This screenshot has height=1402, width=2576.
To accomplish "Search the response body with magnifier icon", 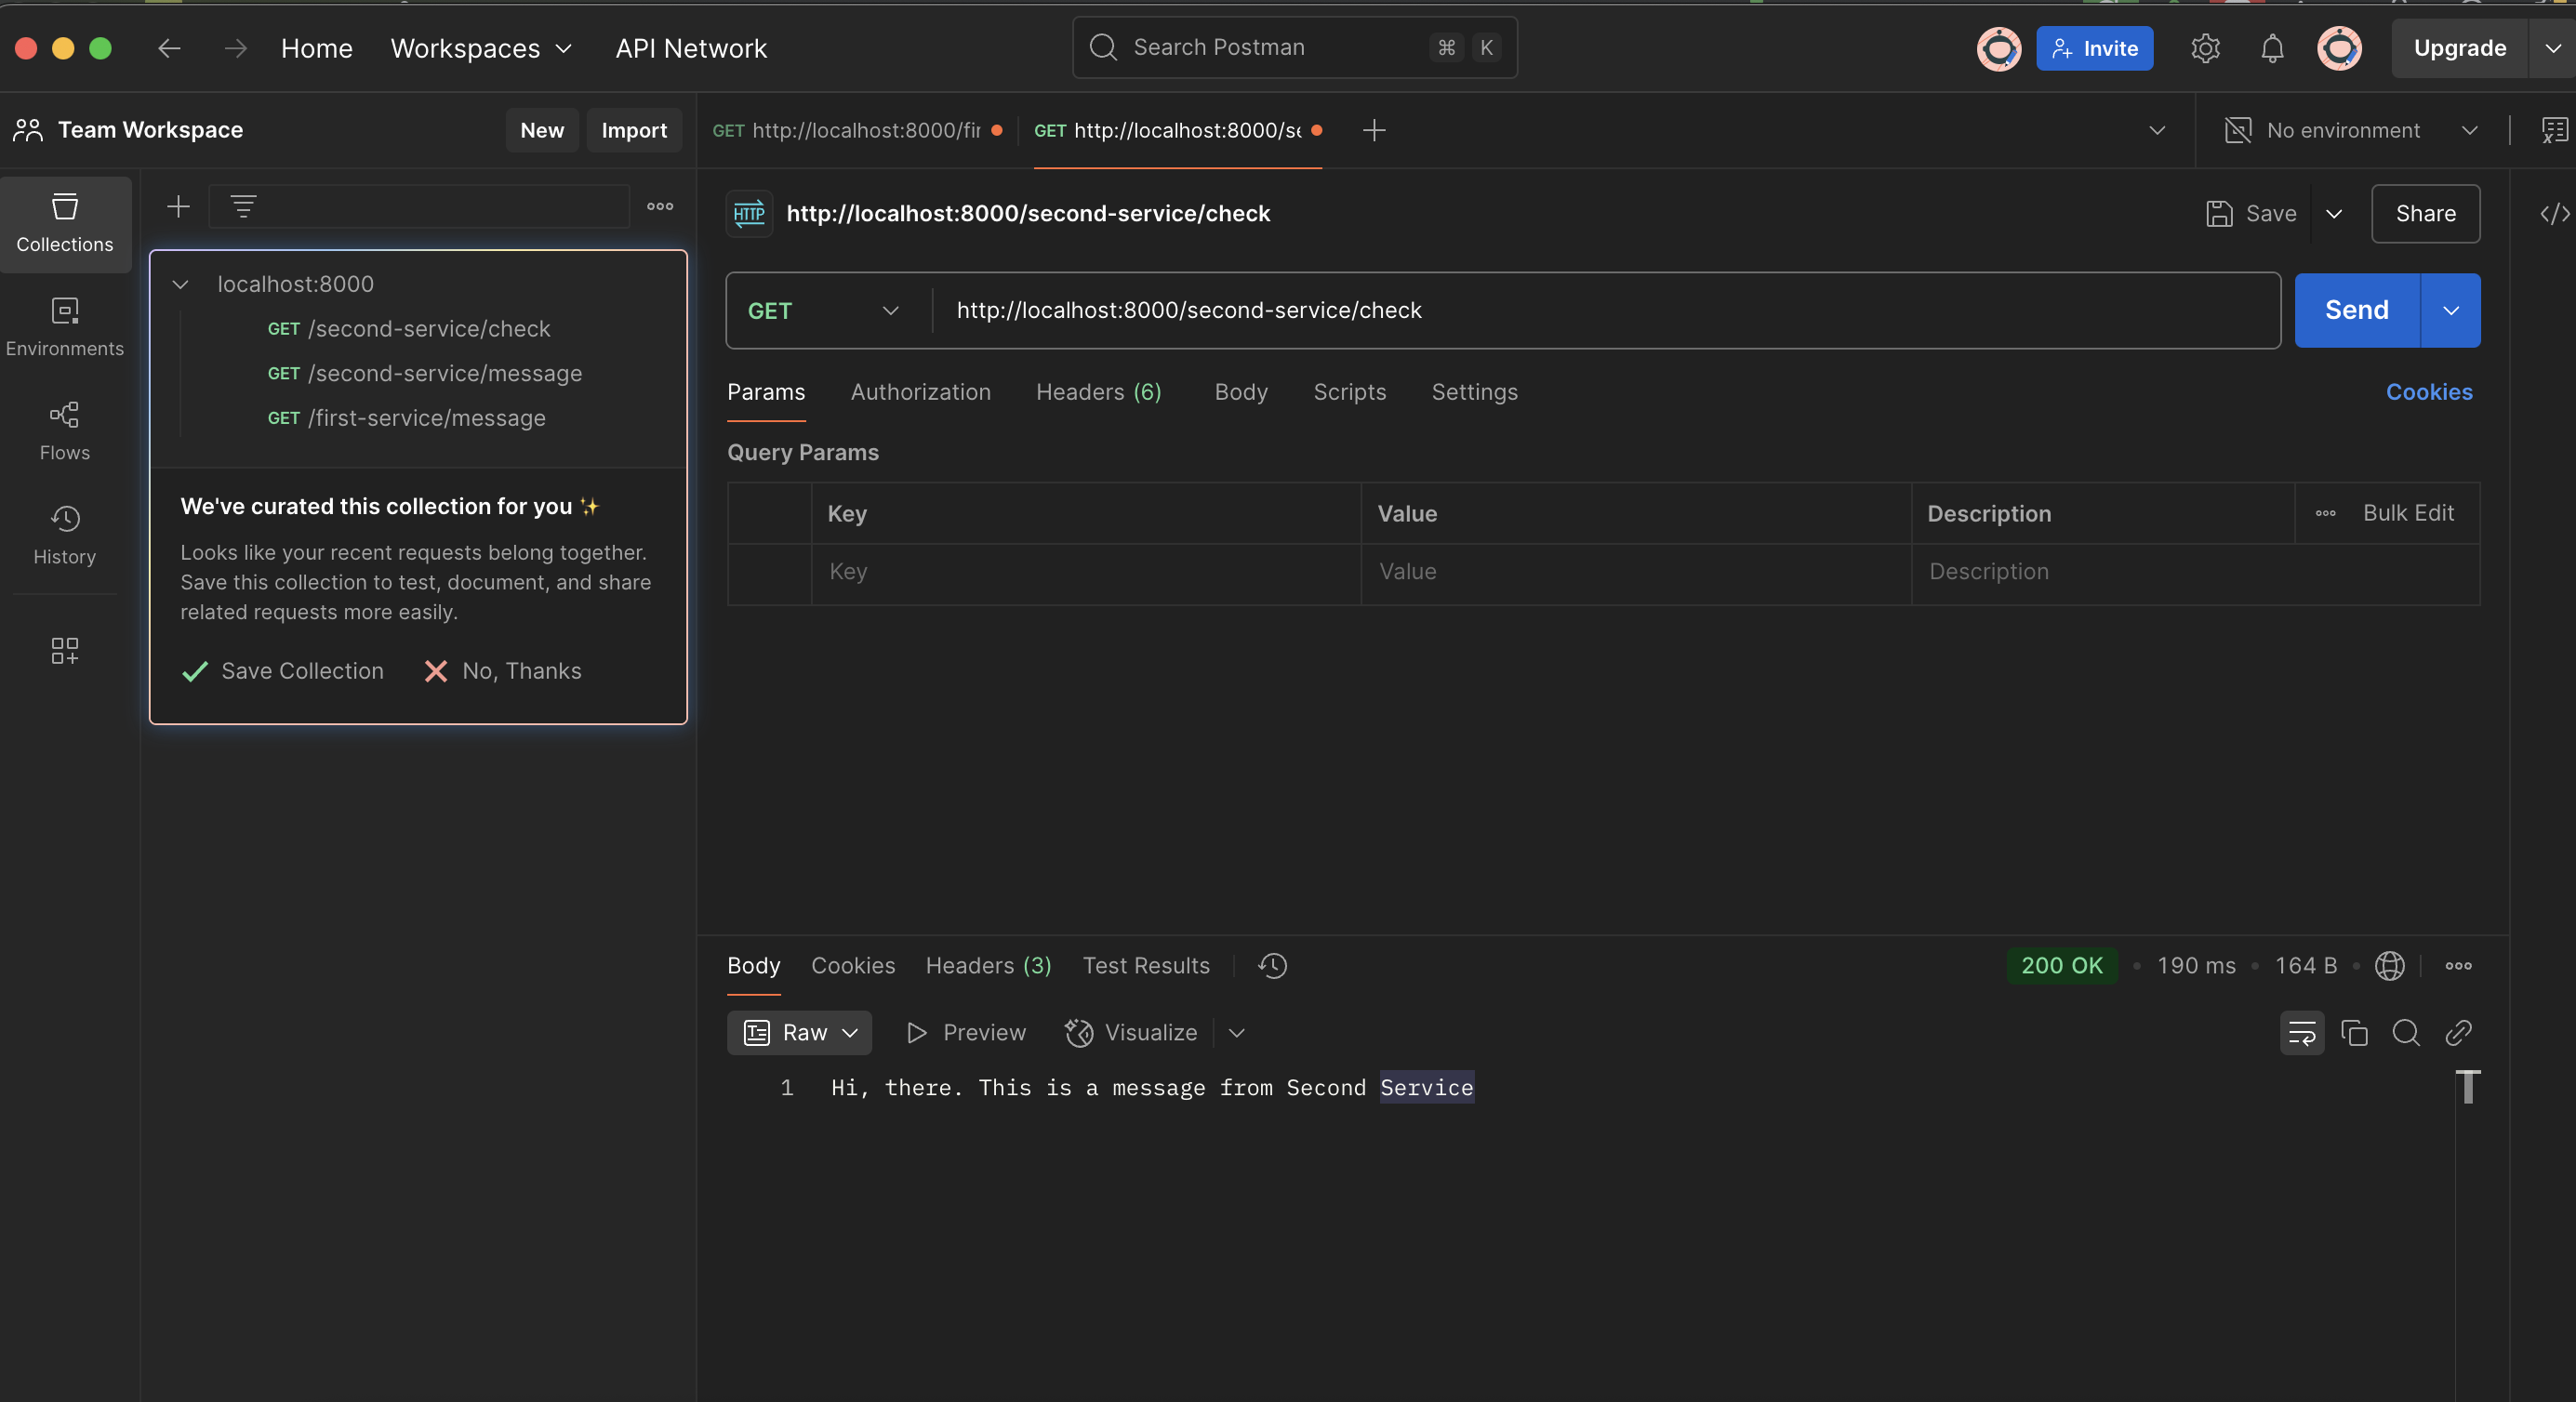I will click(2406, 1032).
